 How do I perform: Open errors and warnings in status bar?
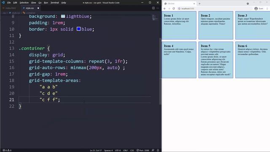[x=7, y=150]
